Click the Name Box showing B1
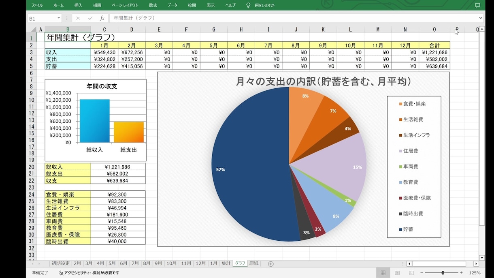 (x=42, y=18)
